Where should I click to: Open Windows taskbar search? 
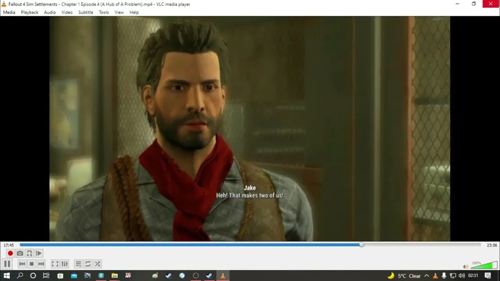click(x=20, y=276)
